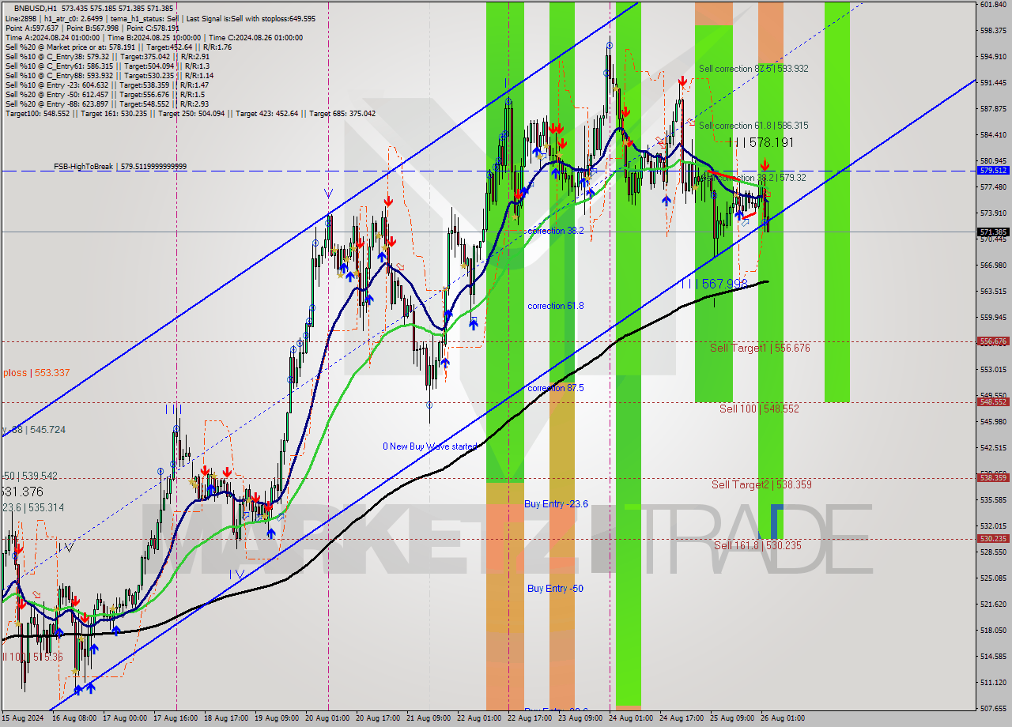The height and width of the screenshot is (727, 1012).
Task: Click the '20 Aug 01:00' time axis label
Action: coord(328,718)
